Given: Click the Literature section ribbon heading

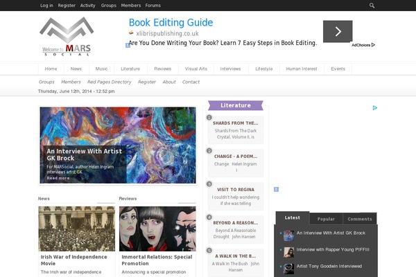Looking at the screenshot, I should (x=236, y=105).
